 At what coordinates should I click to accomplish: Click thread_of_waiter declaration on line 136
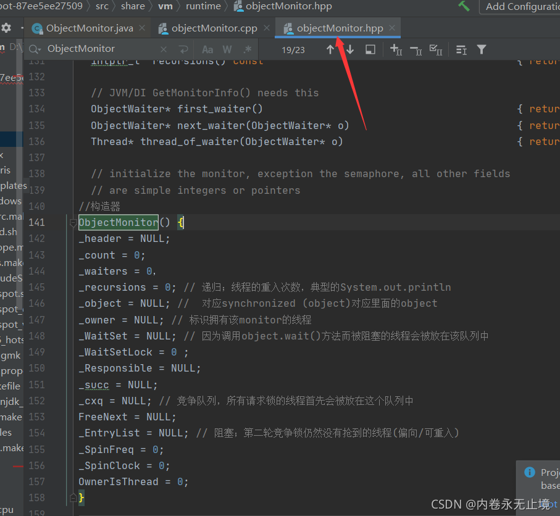(217, 141)
